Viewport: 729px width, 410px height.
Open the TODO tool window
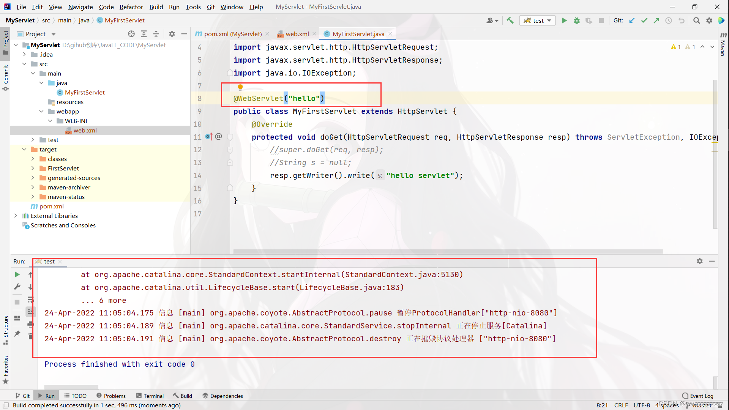(x=76, y=396)
